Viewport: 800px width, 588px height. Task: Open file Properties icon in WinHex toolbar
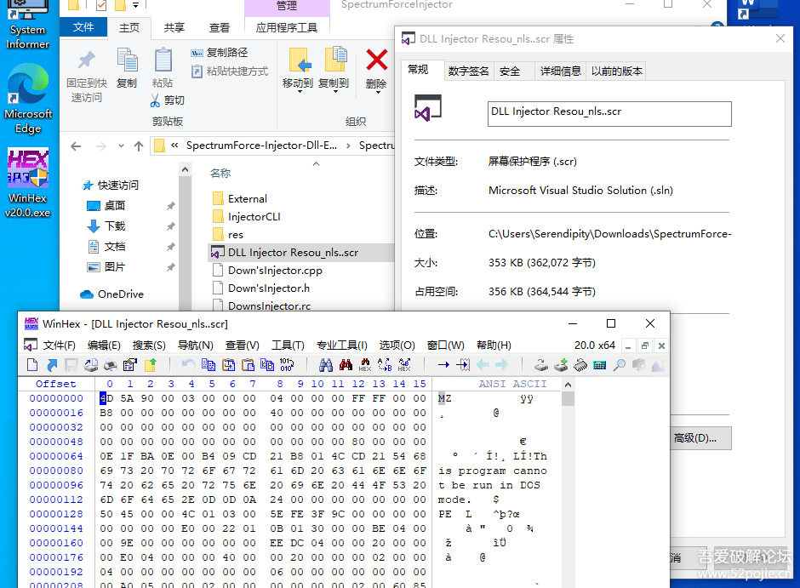click(130, 365)
